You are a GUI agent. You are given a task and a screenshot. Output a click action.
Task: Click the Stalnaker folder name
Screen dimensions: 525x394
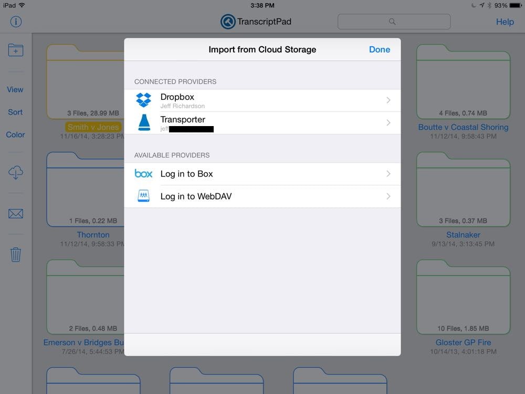[463, 235]
